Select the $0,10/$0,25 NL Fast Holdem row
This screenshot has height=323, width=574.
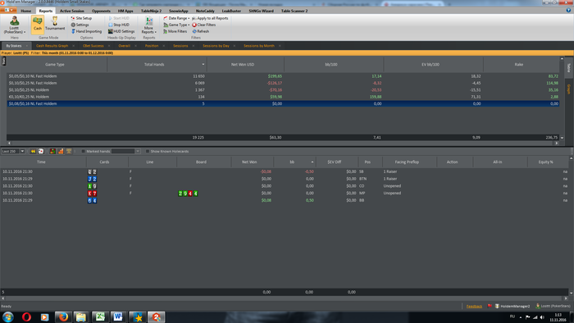tap(283, 83)
